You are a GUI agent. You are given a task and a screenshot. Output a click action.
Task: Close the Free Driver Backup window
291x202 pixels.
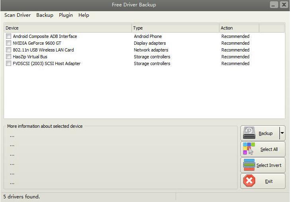[284, 4]
